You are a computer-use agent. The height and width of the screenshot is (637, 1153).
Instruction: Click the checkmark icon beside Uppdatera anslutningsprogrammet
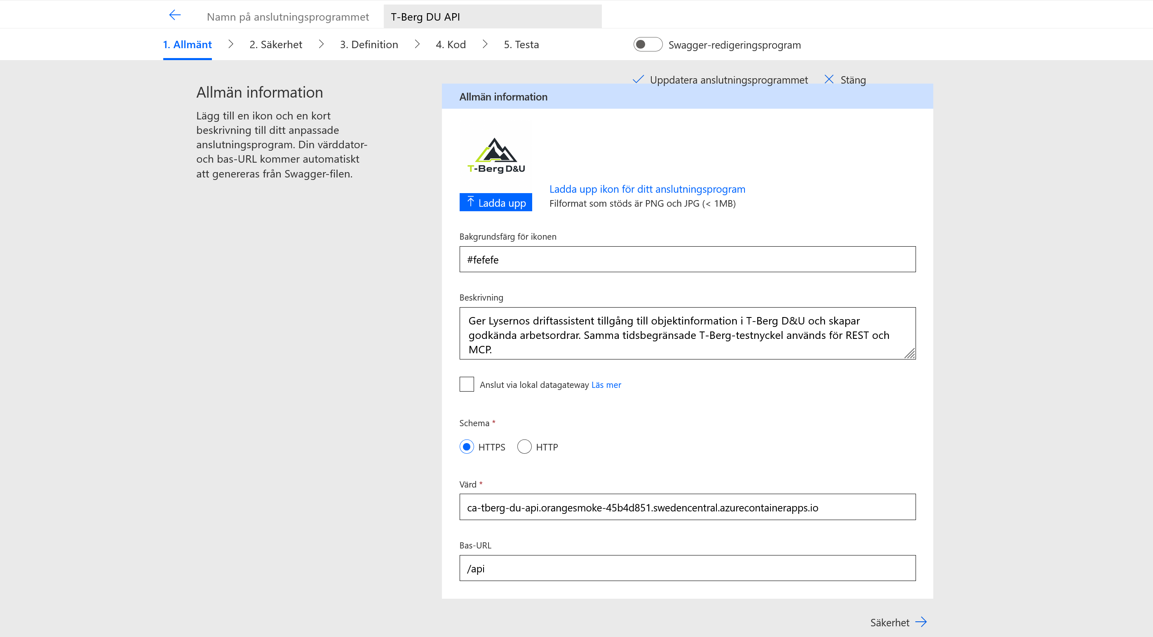638,79
